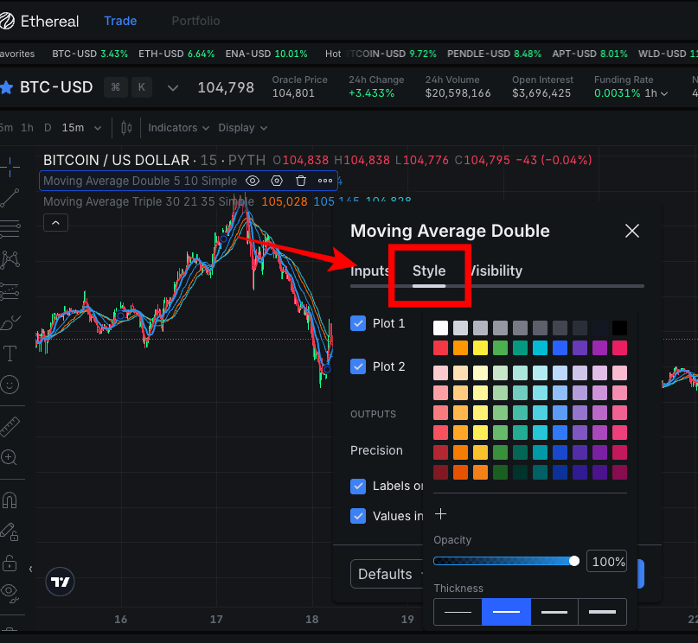The width and height of the screenshot is (698, 643).
Task: Open more options for Moving Average Double
Action: click(x=325, y=181)
